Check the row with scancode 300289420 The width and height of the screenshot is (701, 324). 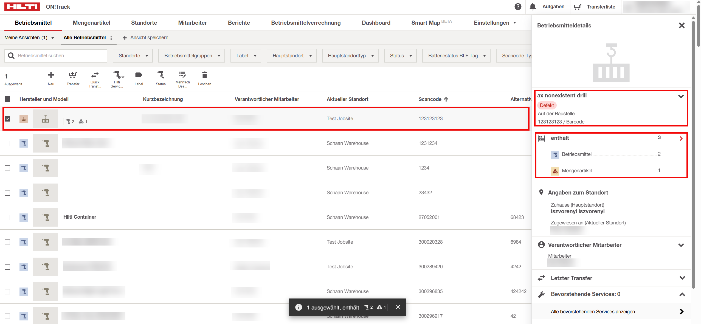[x=7, y=267]
